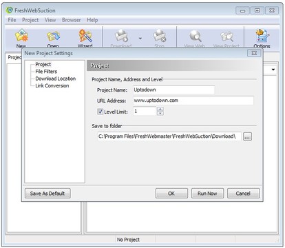This screenshot has height=248, width=285.
Task: Open the Project menu
Action: 30,20
